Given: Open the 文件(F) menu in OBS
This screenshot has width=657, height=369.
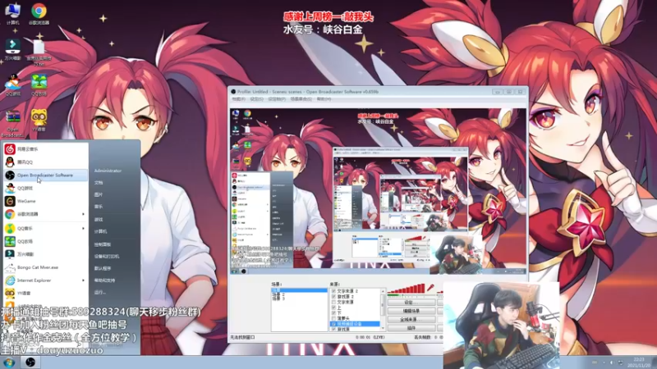Looking at the screenshot, I should (x=238, y=99).
